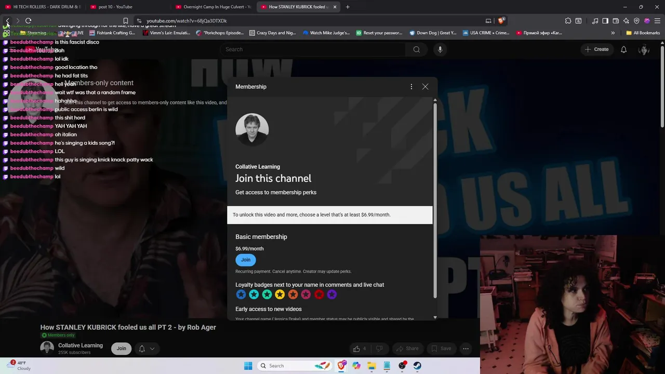
Task: Click the Membership dialog scrollbar
Action: (x=435, y=201)
